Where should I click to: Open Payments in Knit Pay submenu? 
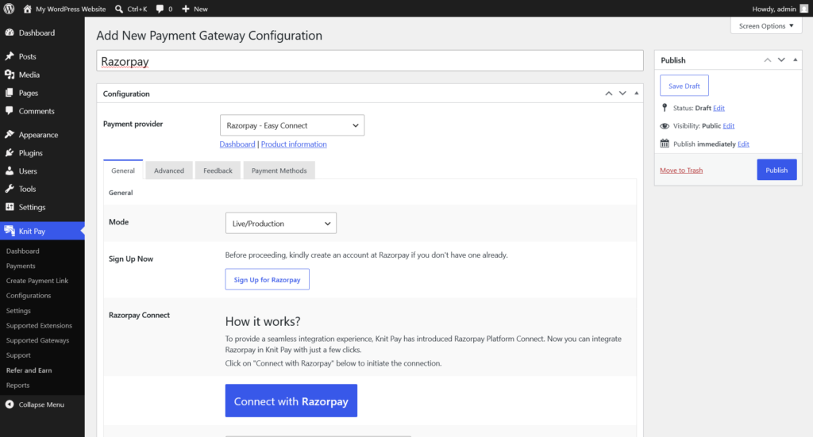click(x=21, y=266)
